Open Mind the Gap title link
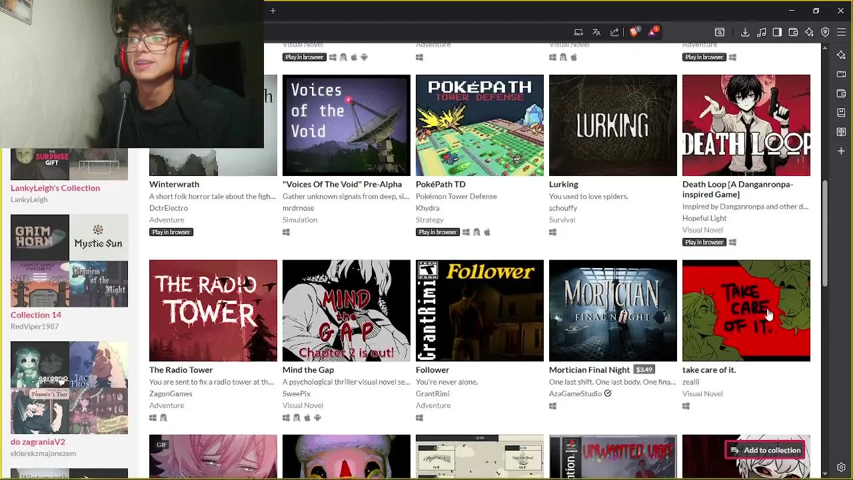 308,369
